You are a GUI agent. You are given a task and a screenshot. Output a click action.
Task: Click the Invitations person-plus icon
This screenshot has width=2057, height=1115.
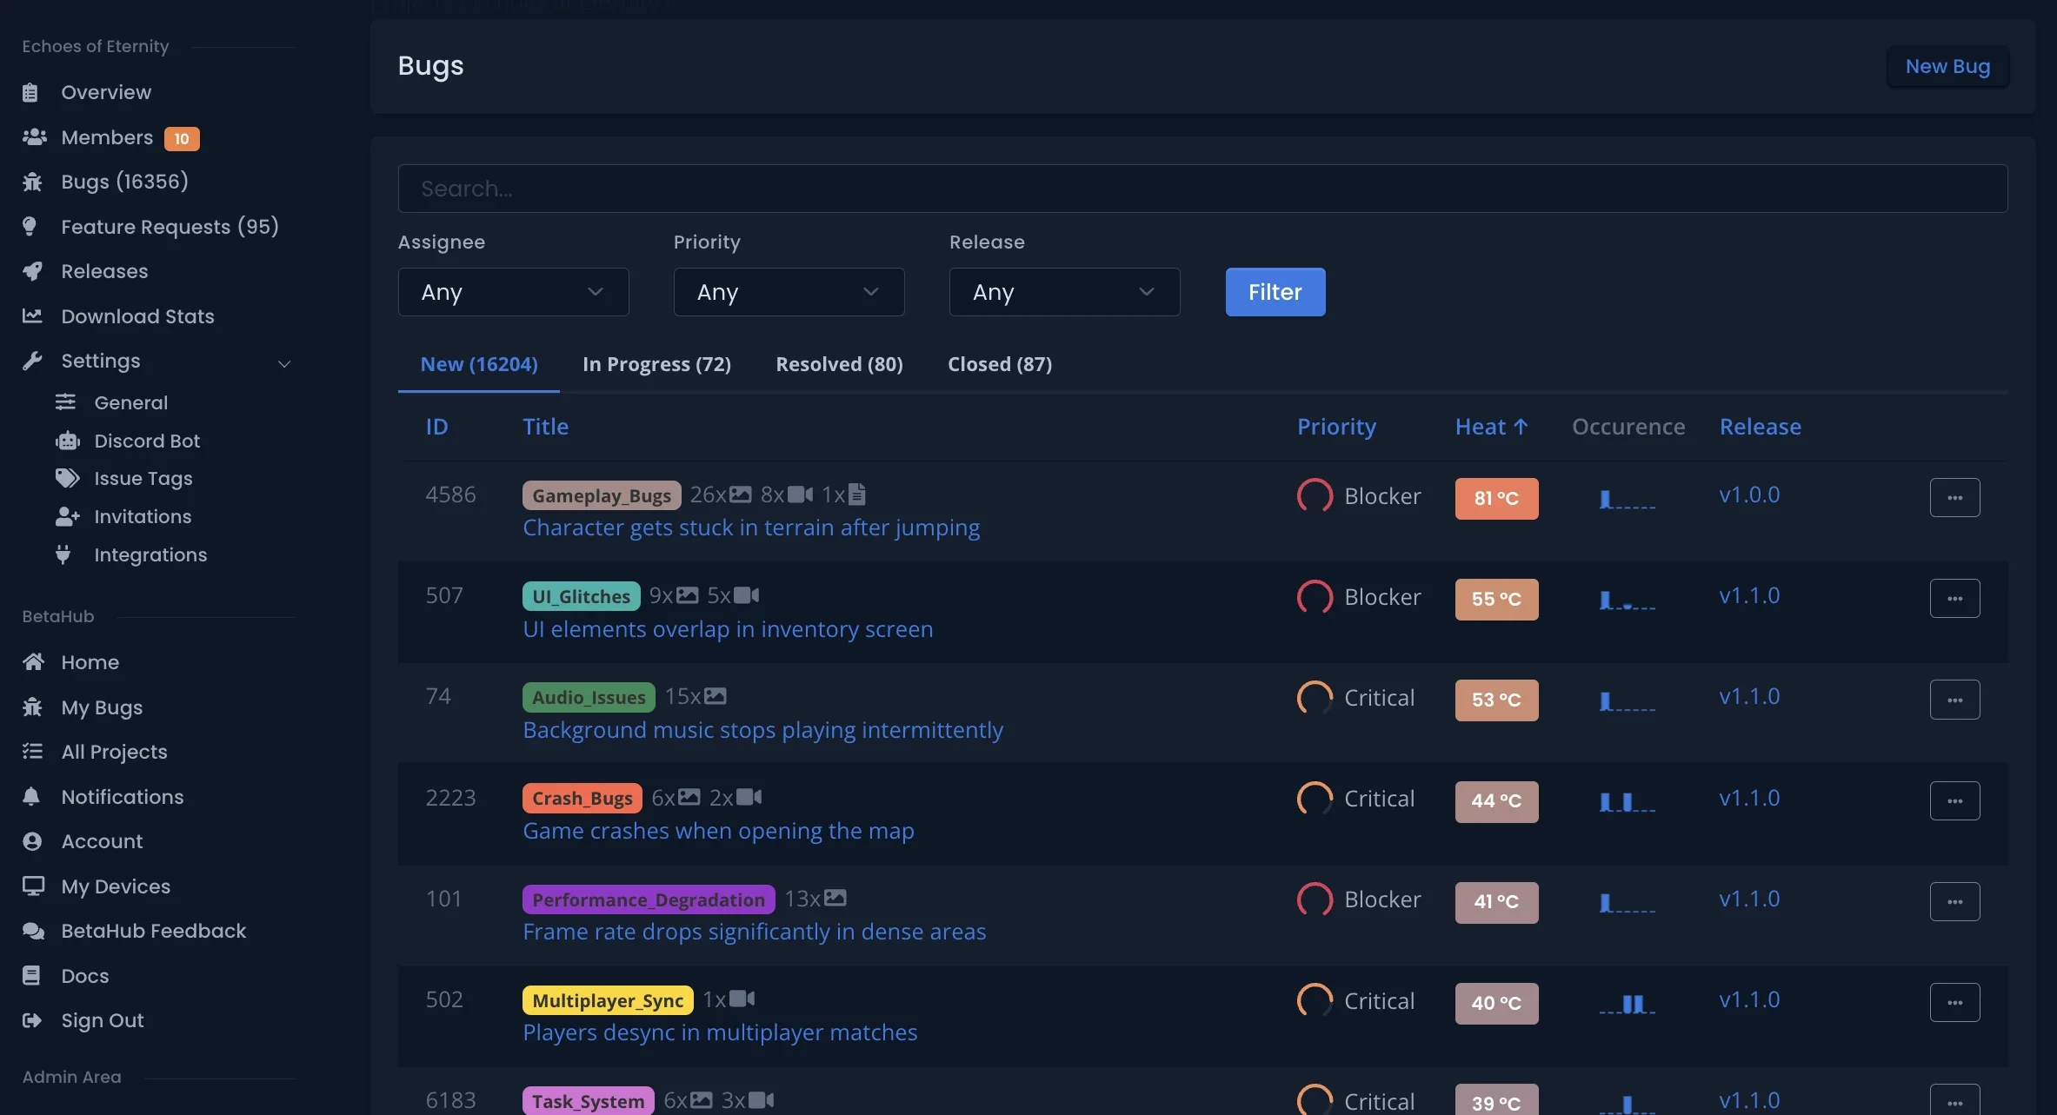(x=68, y=516)
